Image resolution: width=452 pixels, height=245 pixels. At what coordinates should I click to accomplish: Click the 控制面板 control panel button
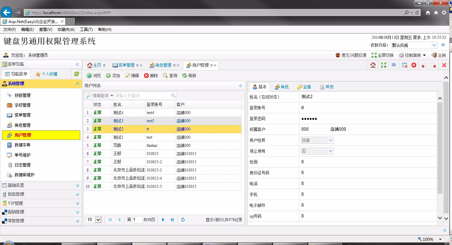point(413,55)
